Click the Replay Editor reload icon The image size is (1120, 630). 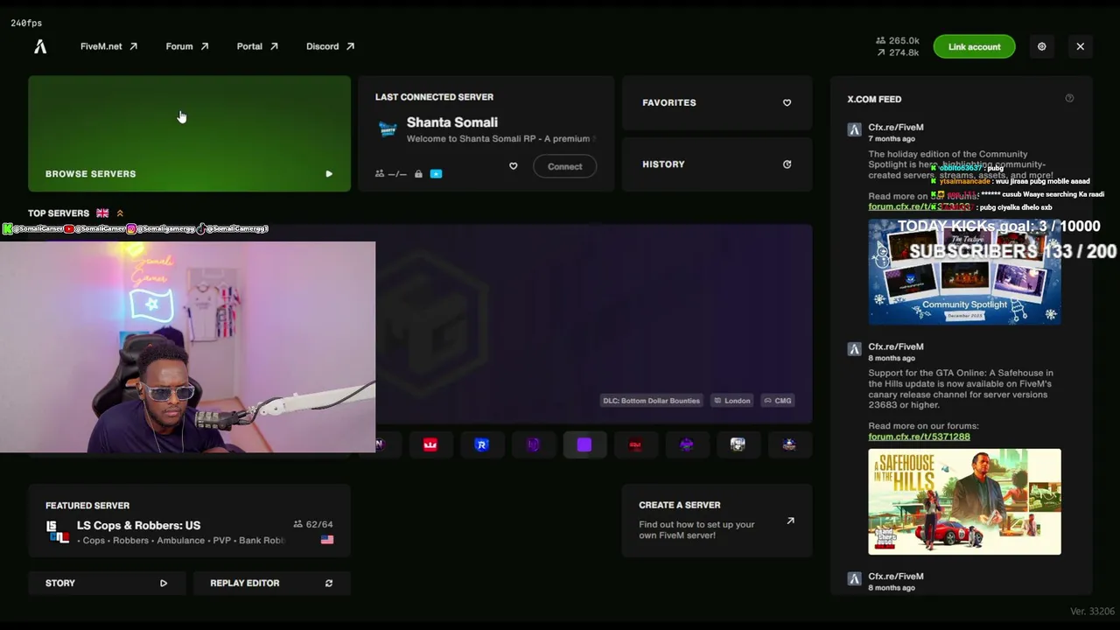[329, 584]
